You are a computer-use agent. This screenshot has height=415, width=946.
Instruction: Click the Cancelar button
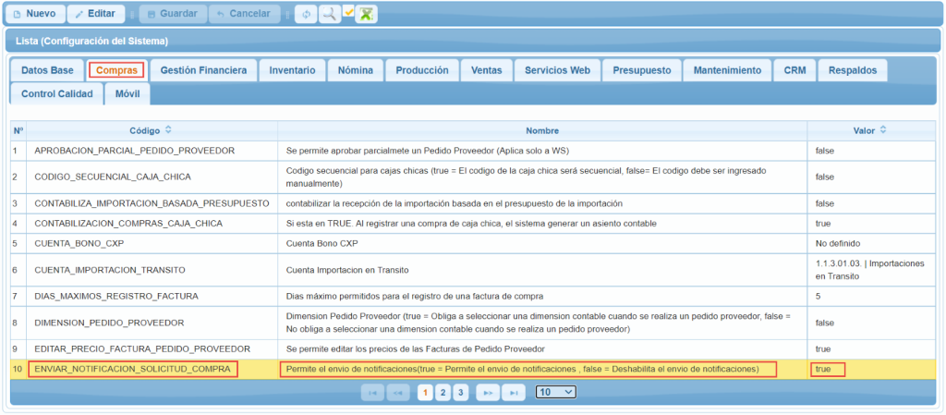coord(244,14)
